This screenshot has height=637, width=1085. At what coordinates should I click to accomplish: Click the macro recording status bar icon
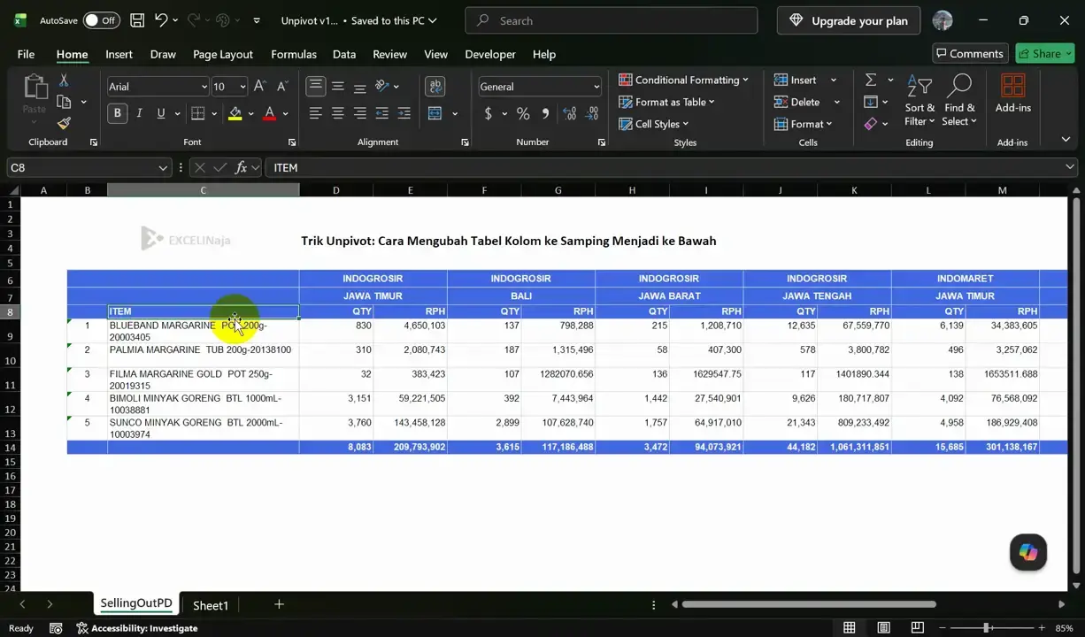point(56,628)
